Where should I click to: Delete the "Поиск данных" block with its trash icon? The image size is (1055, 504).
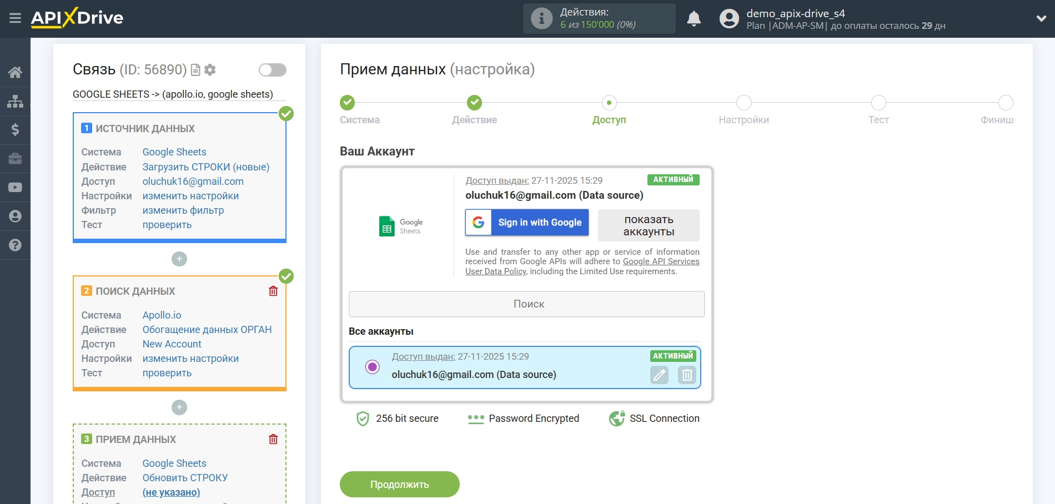click(x=273, y=290)
